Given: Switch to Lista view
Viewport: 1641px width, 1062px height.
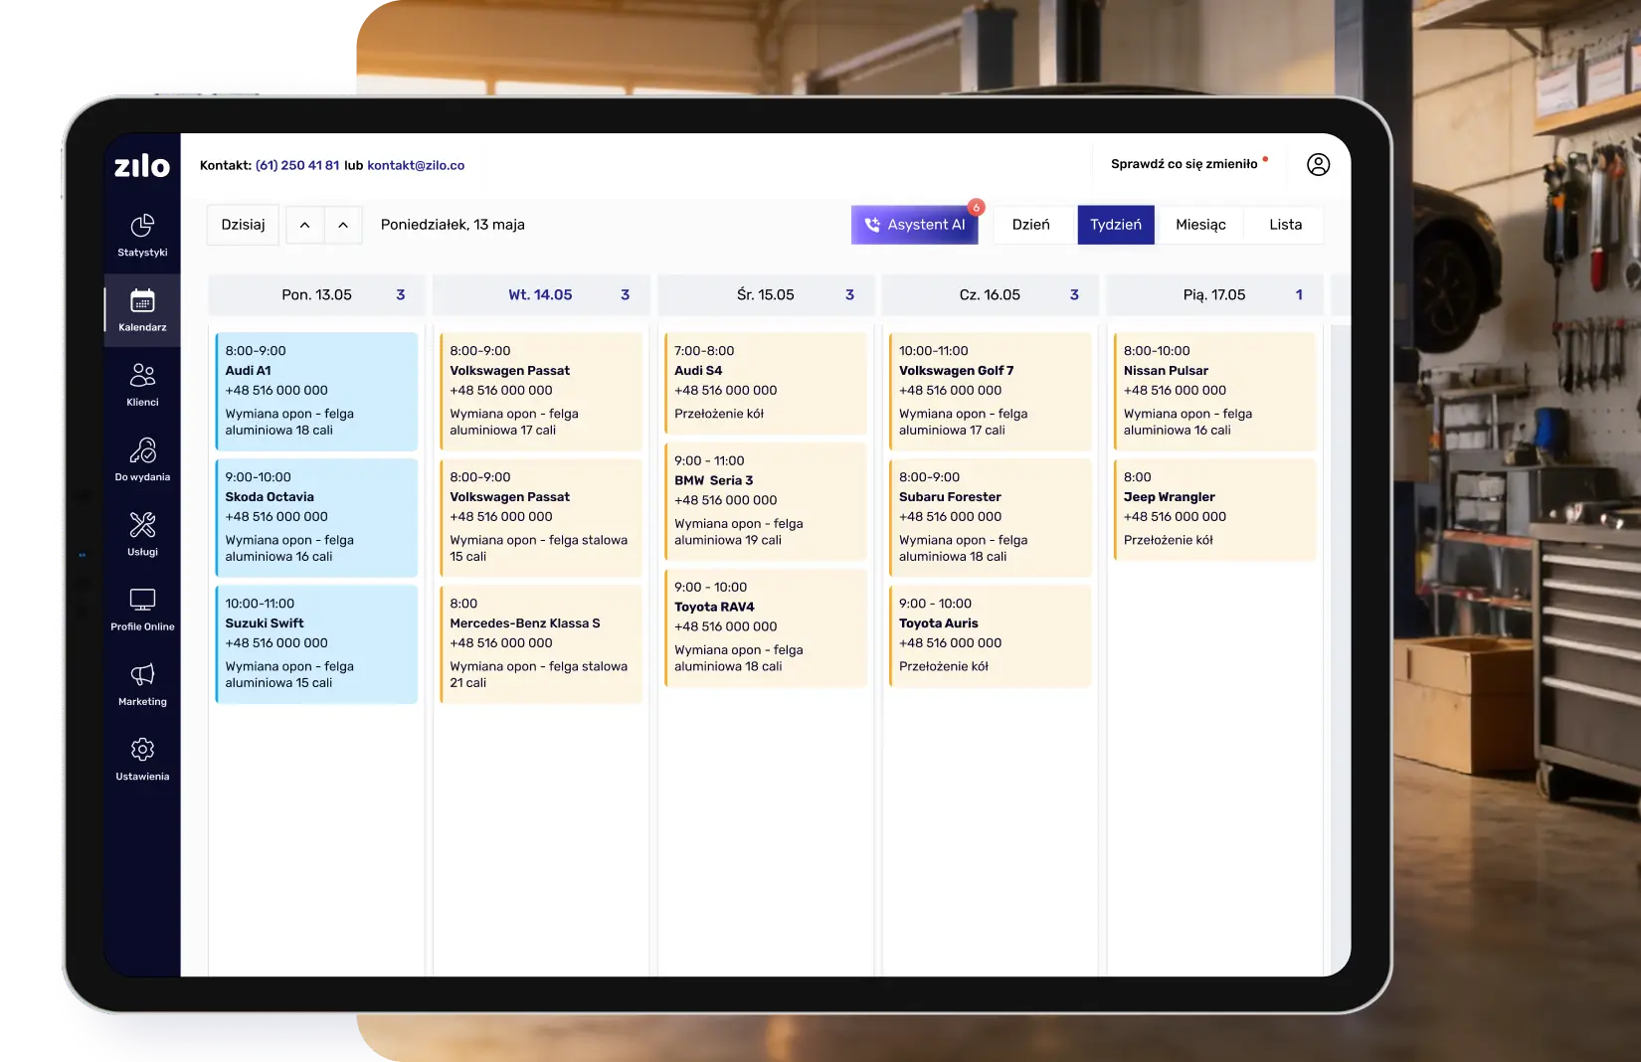Looking at the screenshot, I should [1285, 225].
